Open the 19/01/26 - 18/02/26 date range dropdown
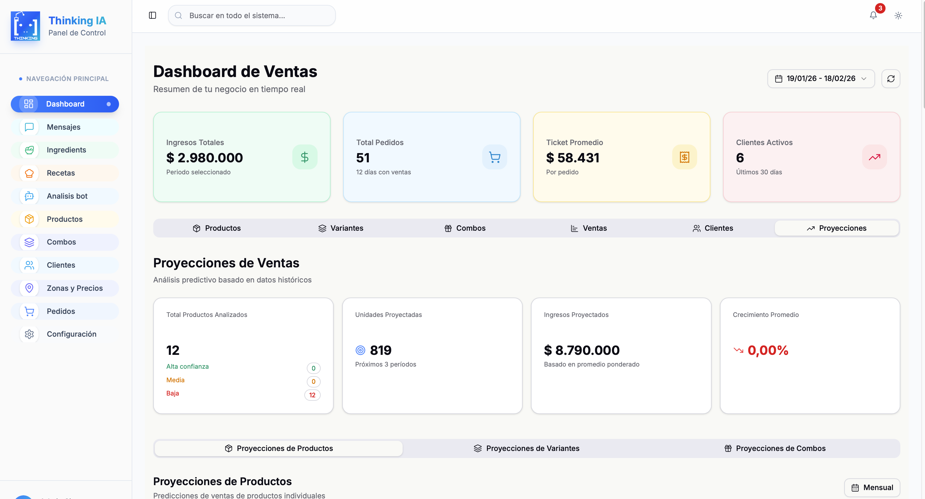The width and height of the screenshot is (925, 499). [820, 79]
